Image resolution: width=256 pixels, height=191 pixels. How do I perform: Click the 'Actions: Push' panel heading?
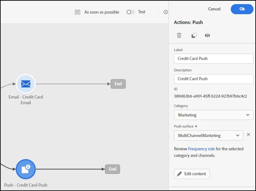coord(188,22)
